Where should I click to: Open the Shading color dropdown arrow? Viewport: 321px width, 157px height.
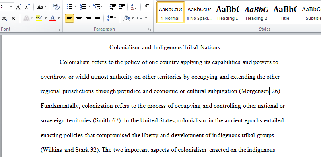coord(133,18)
